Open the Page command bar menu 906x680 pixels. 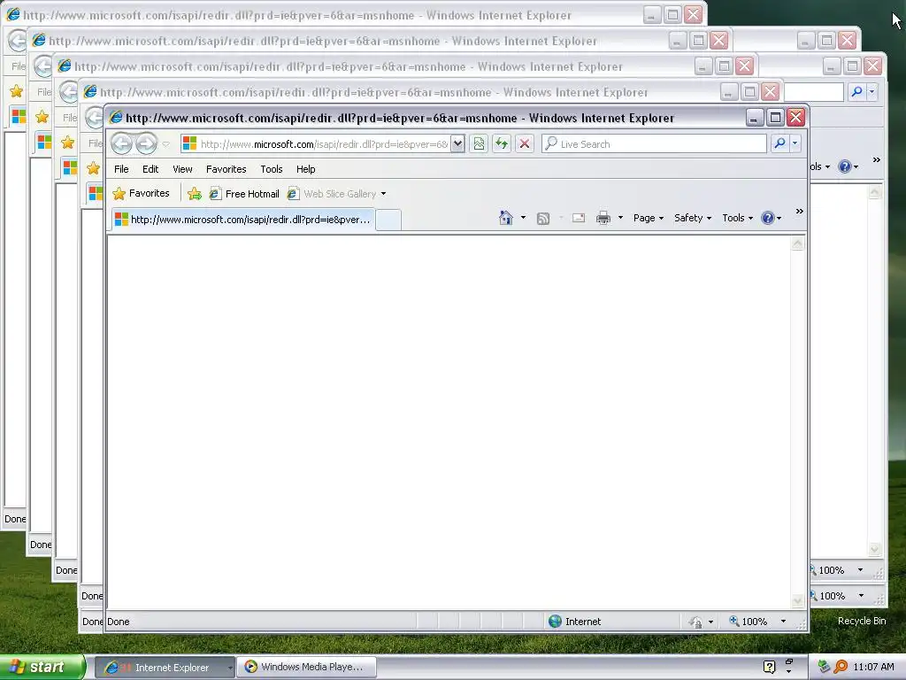tap(648, 218)
